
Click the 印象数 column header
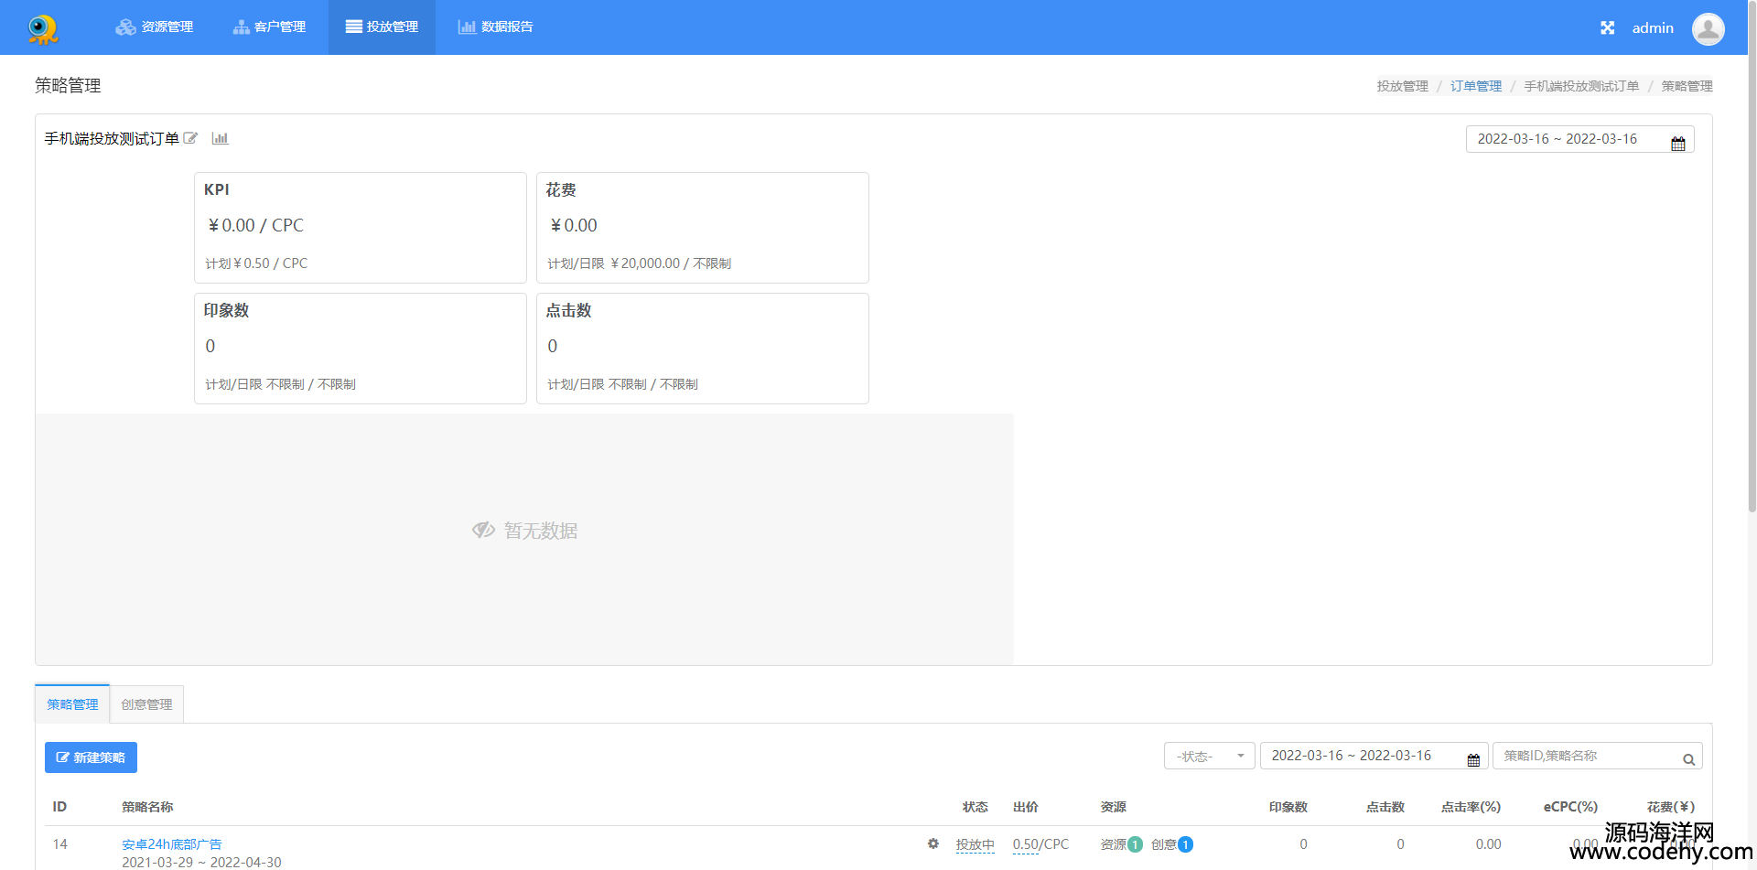pos(1288,807)
